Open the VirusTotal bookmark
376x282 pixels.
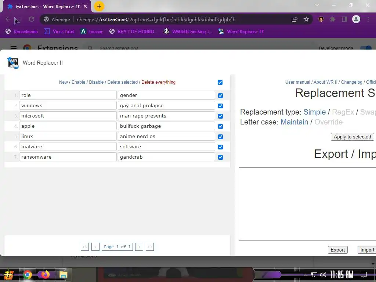click(x=59, y=32)
